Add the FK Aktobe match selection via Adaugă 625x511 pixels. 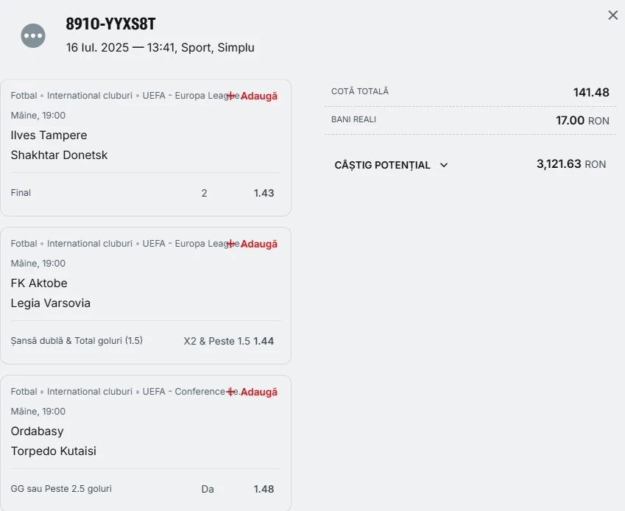click(258, 244)
